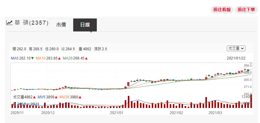Select the 日線 tab

click(85, 25)
